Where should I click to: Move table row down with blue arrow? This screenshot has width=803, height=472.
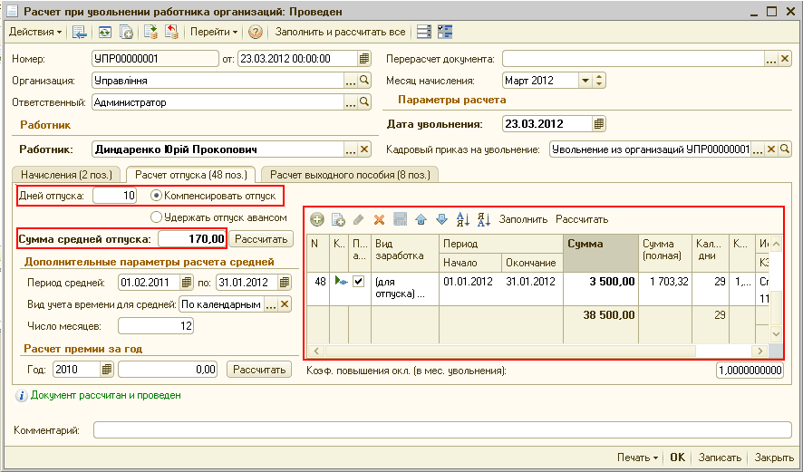tap(441, 219)
